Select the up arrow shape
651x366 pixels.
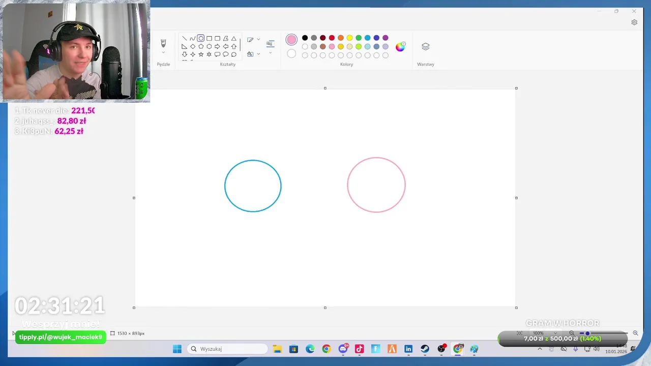point(234,46)
